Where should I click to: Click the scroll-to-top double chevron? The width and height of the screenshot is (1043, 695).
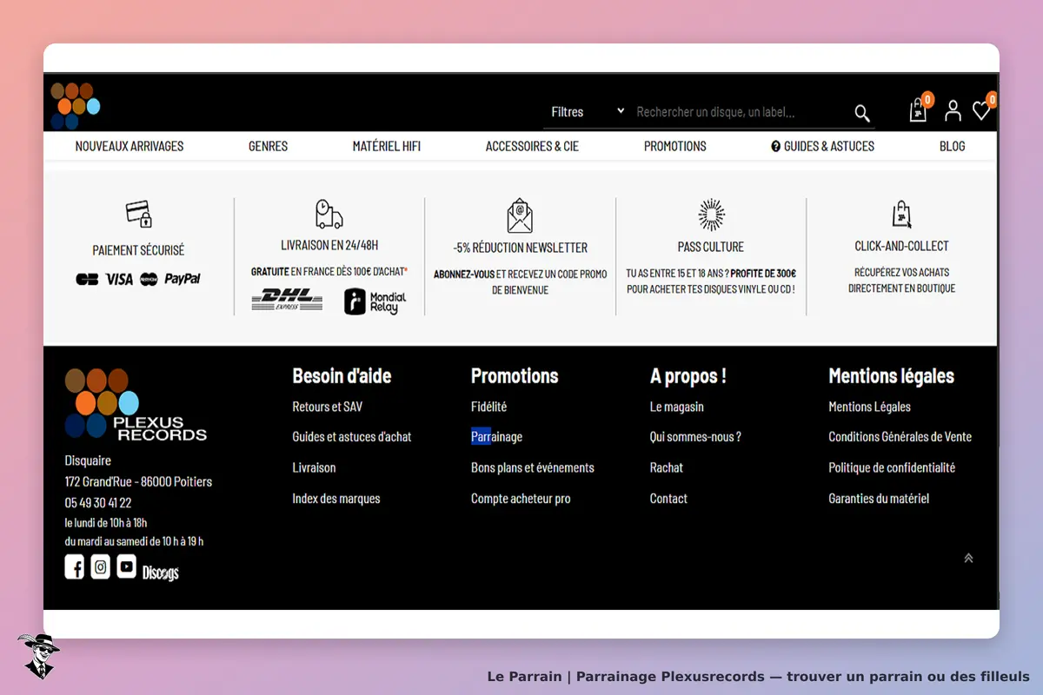tap(968, 559)
